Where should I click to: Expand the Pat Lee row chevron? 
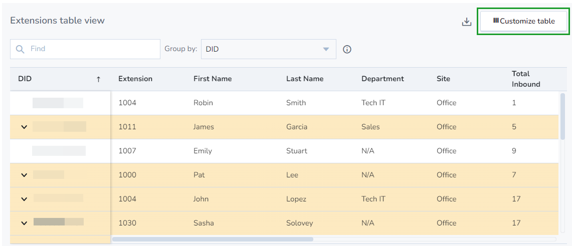click(x=24, y=175)
